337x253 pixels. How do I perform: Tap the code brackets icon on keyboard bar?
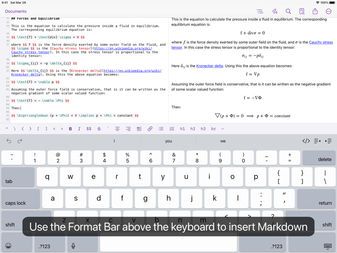(306, 141)
